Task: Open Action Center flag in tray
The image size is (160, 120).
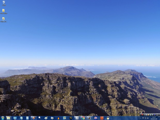Action: (143, 118)
